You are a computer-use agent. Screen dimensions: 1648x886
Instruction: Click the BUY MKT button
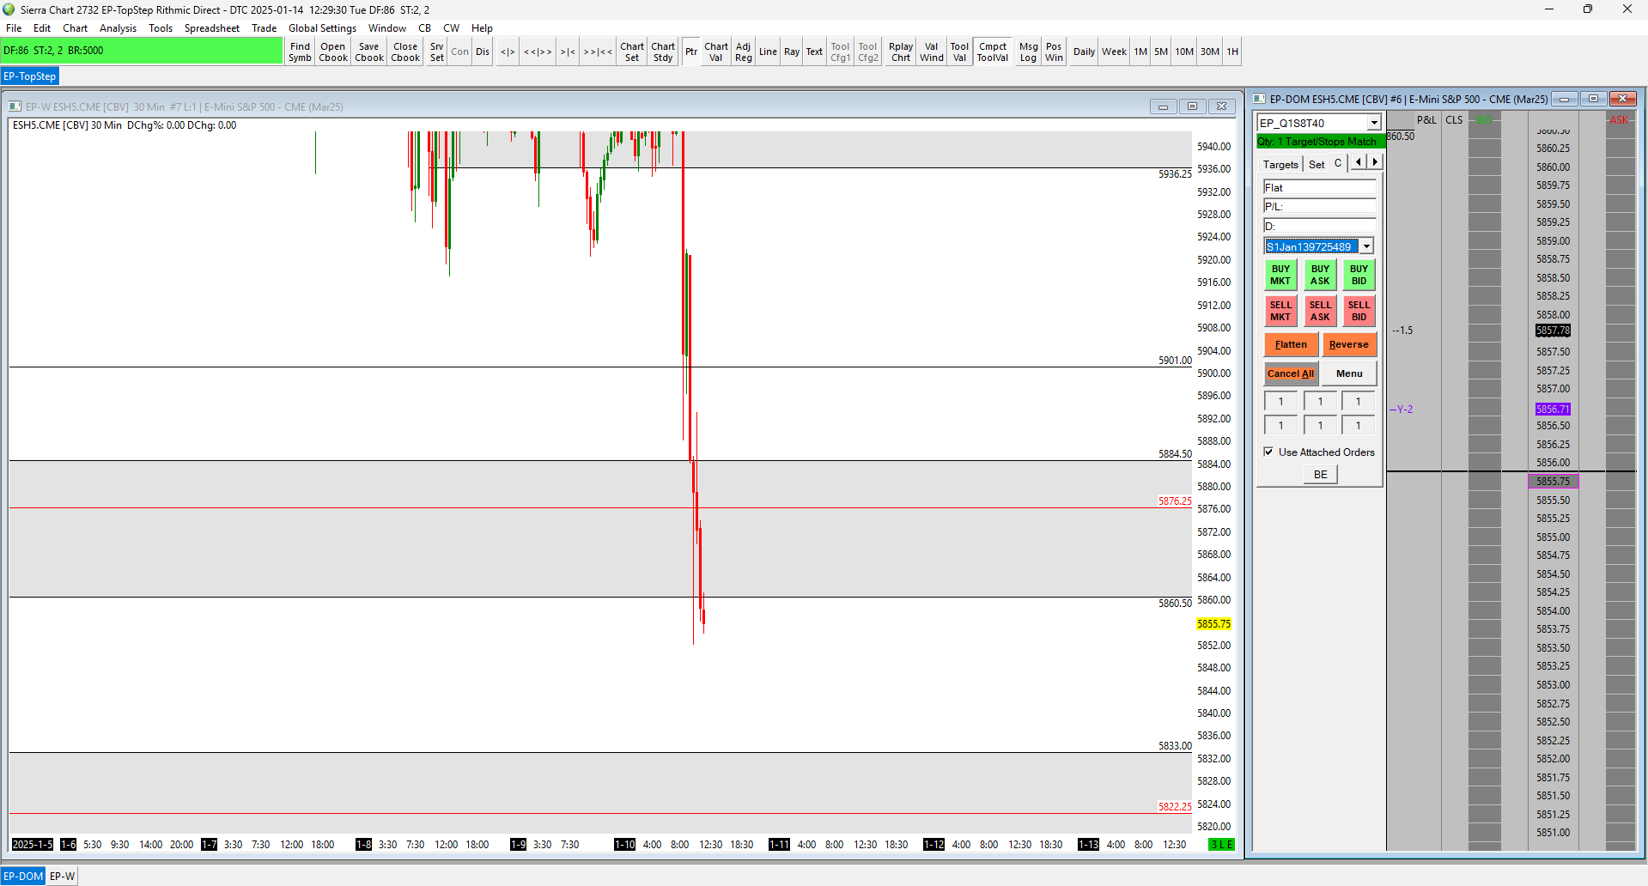(1280, 275)
